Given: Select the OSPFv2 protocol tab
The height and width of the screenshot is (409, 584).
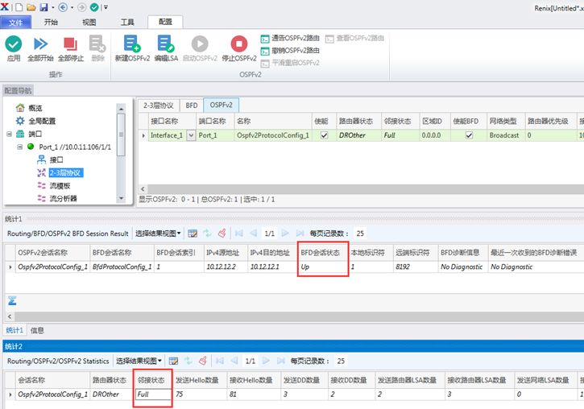Looking at the screenshot, I should tap(221, 105).
